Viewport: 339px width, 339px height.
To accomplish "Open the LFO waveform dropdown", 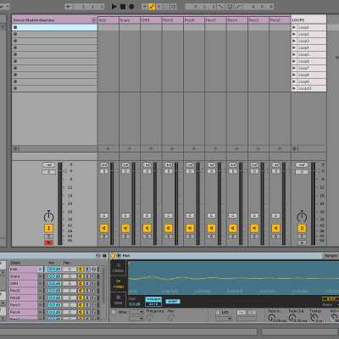I will 224,319.
